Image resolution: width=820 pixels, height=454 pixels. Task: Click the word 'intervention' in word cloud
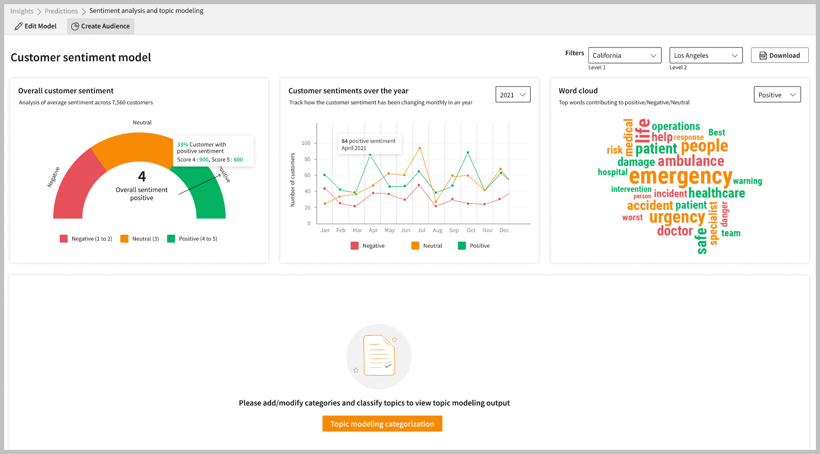(632, 189)
